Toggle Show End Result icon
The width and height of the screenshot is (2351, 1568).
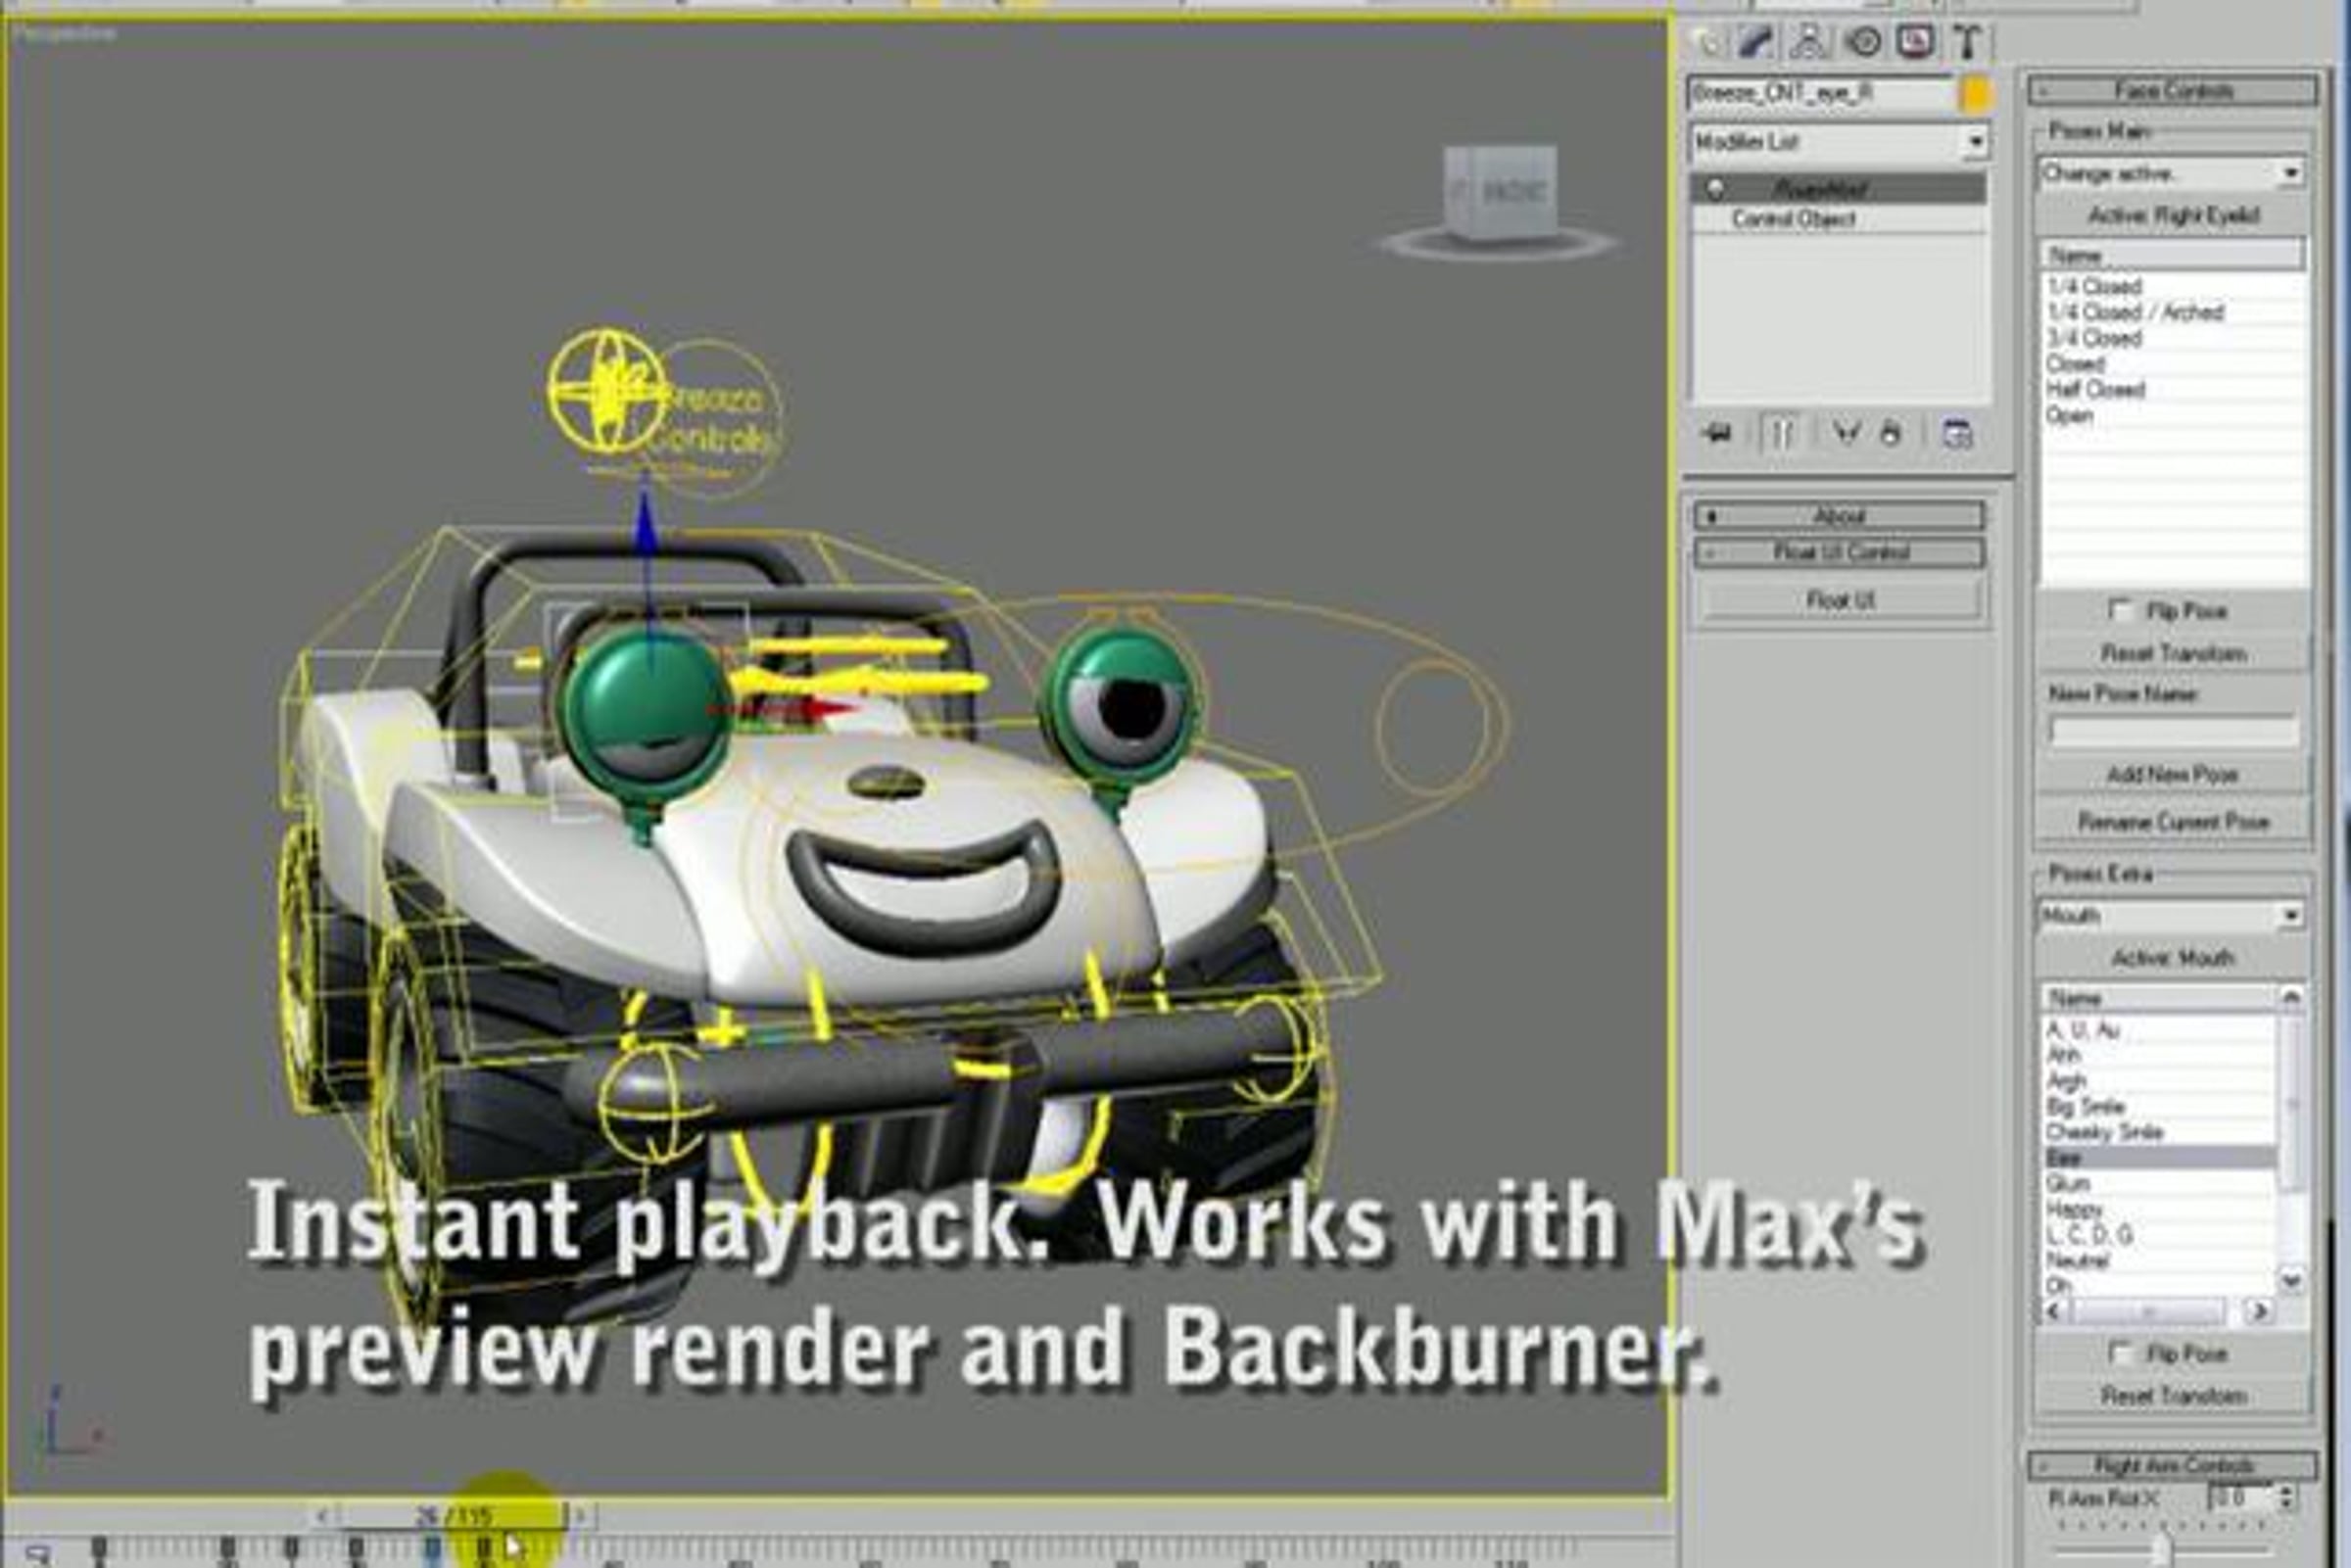[1781, 434]
